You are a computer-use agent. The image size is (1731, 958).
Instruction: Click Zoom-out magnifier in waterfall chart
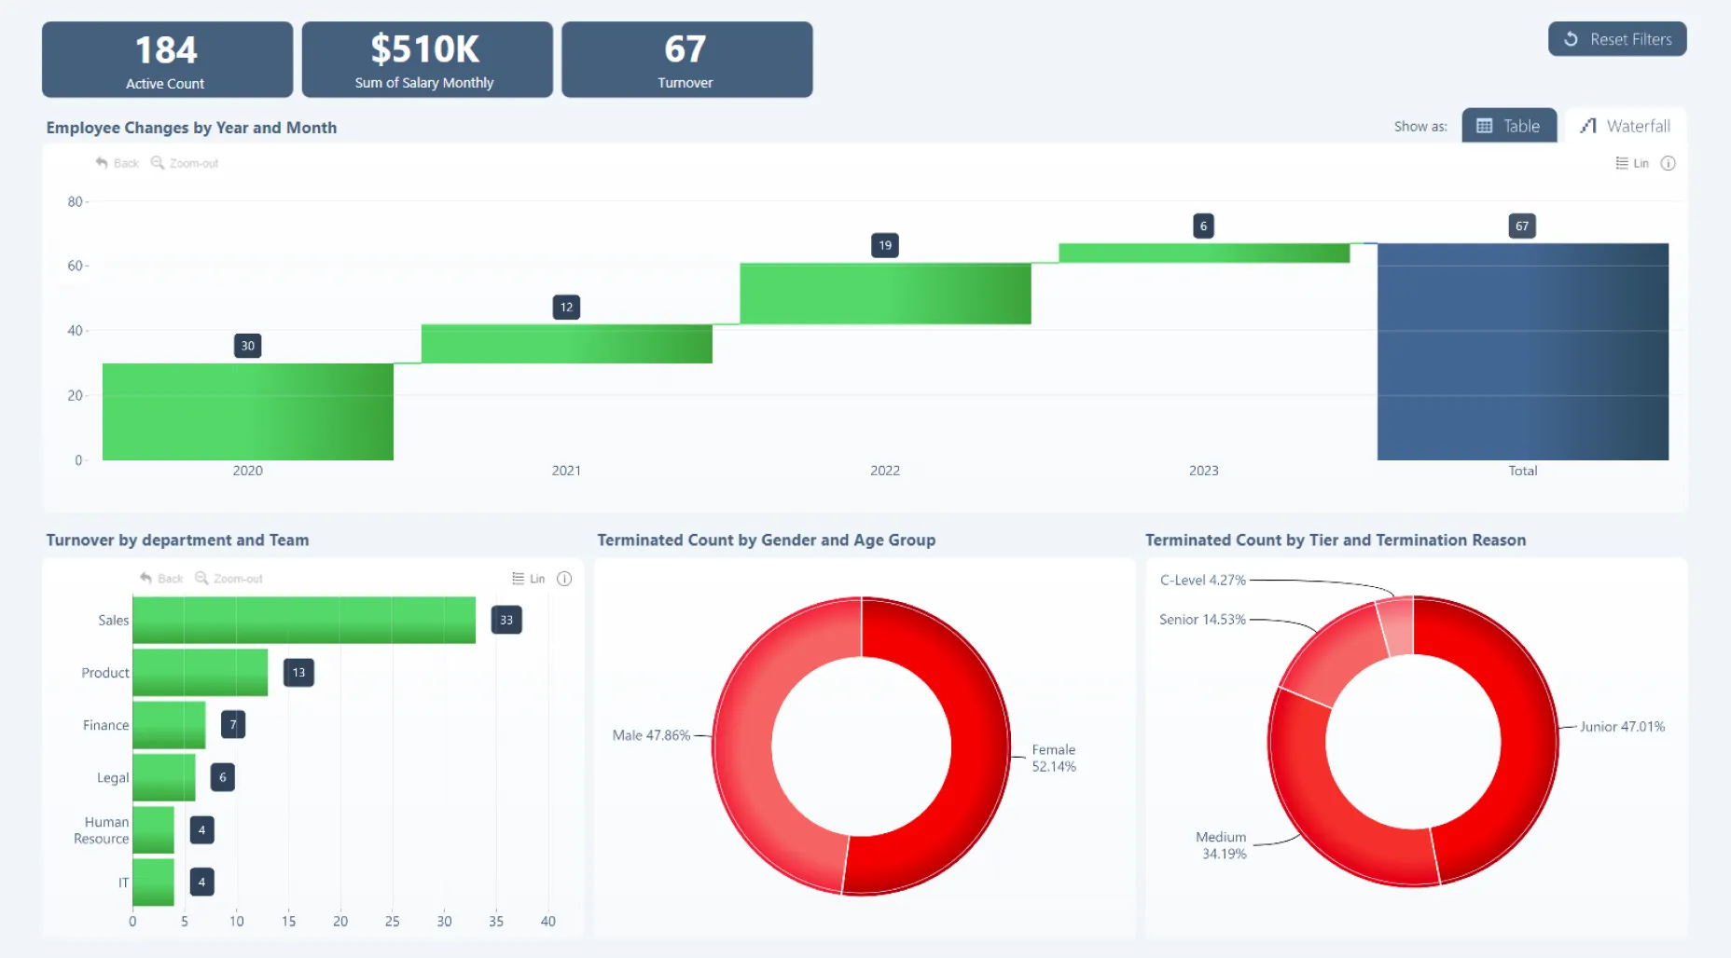point(158,163)
